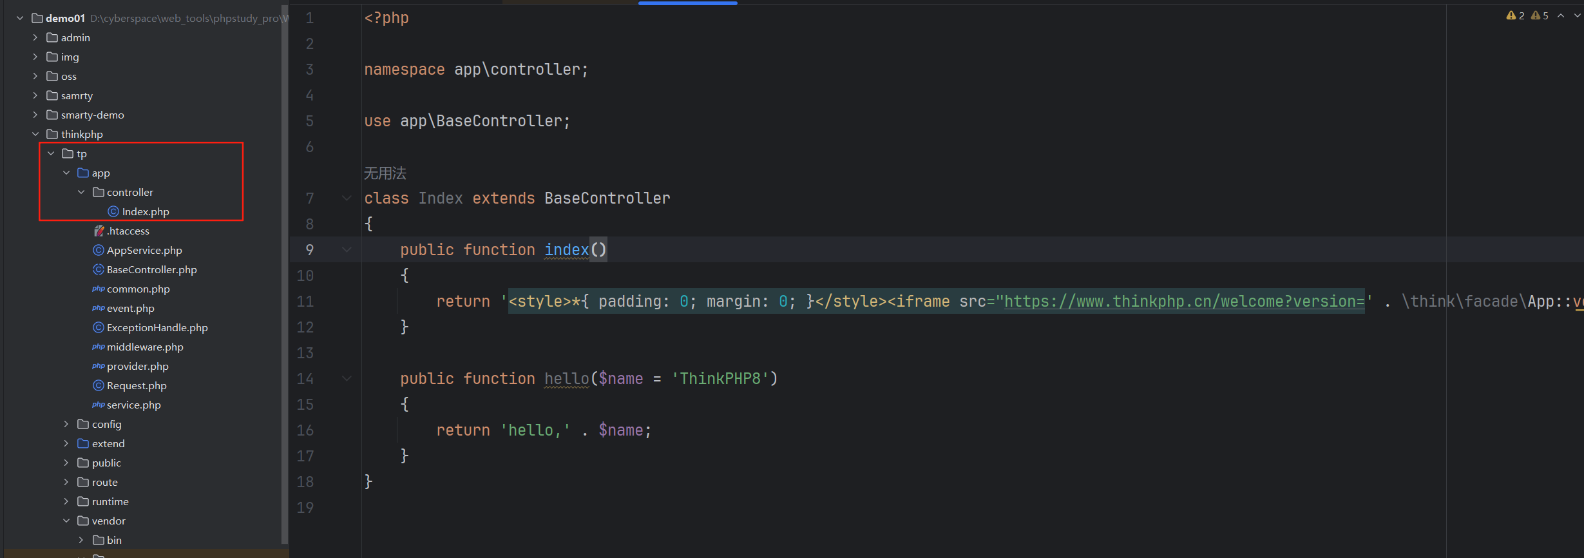The image size is (1584, 558).
Task: Select BaseController.php in project tree
Action: click(152, 269)
